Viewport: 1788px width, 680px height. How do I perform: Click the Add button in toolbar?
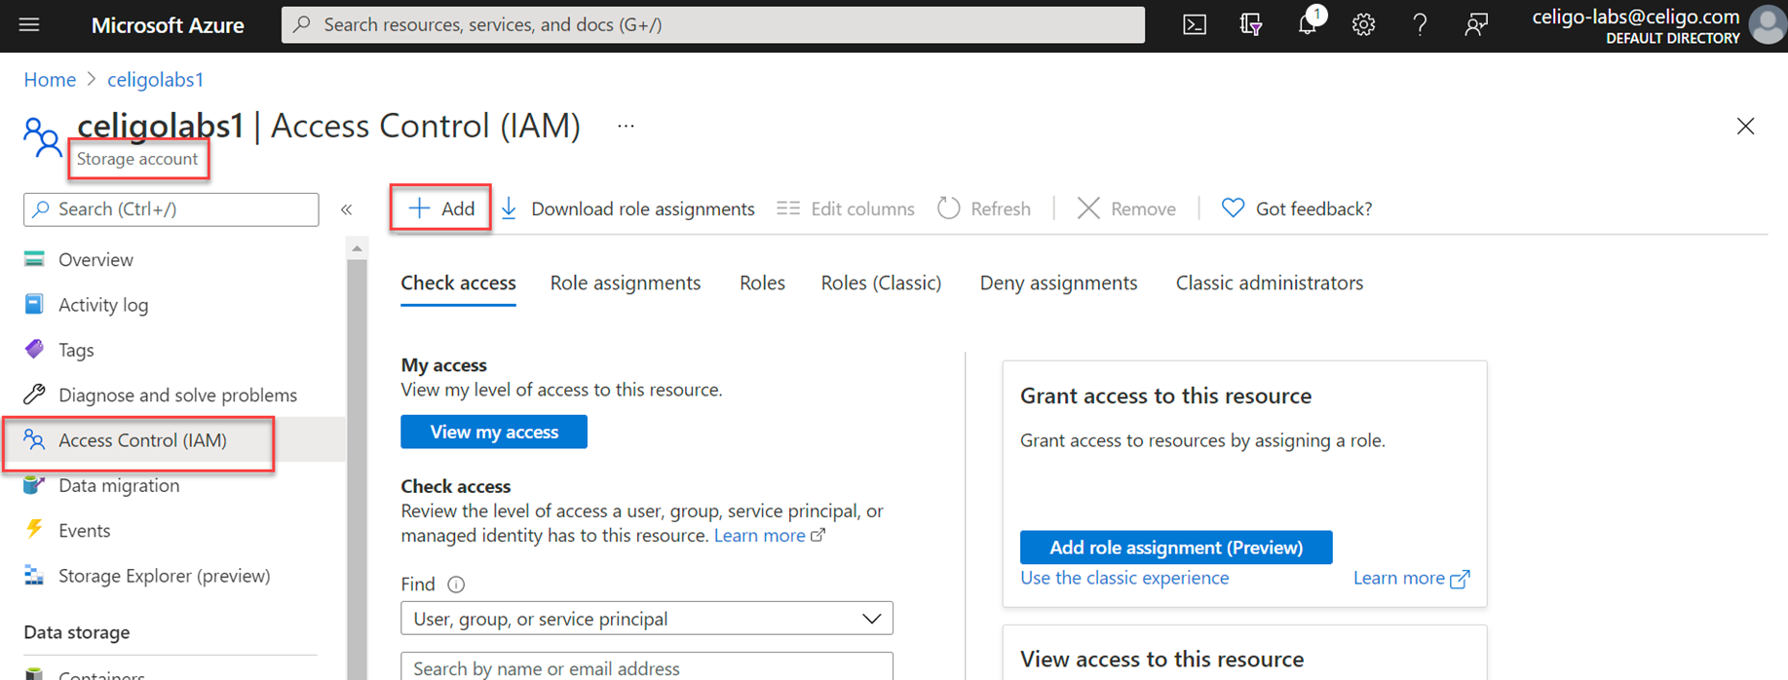pos(440,208)
